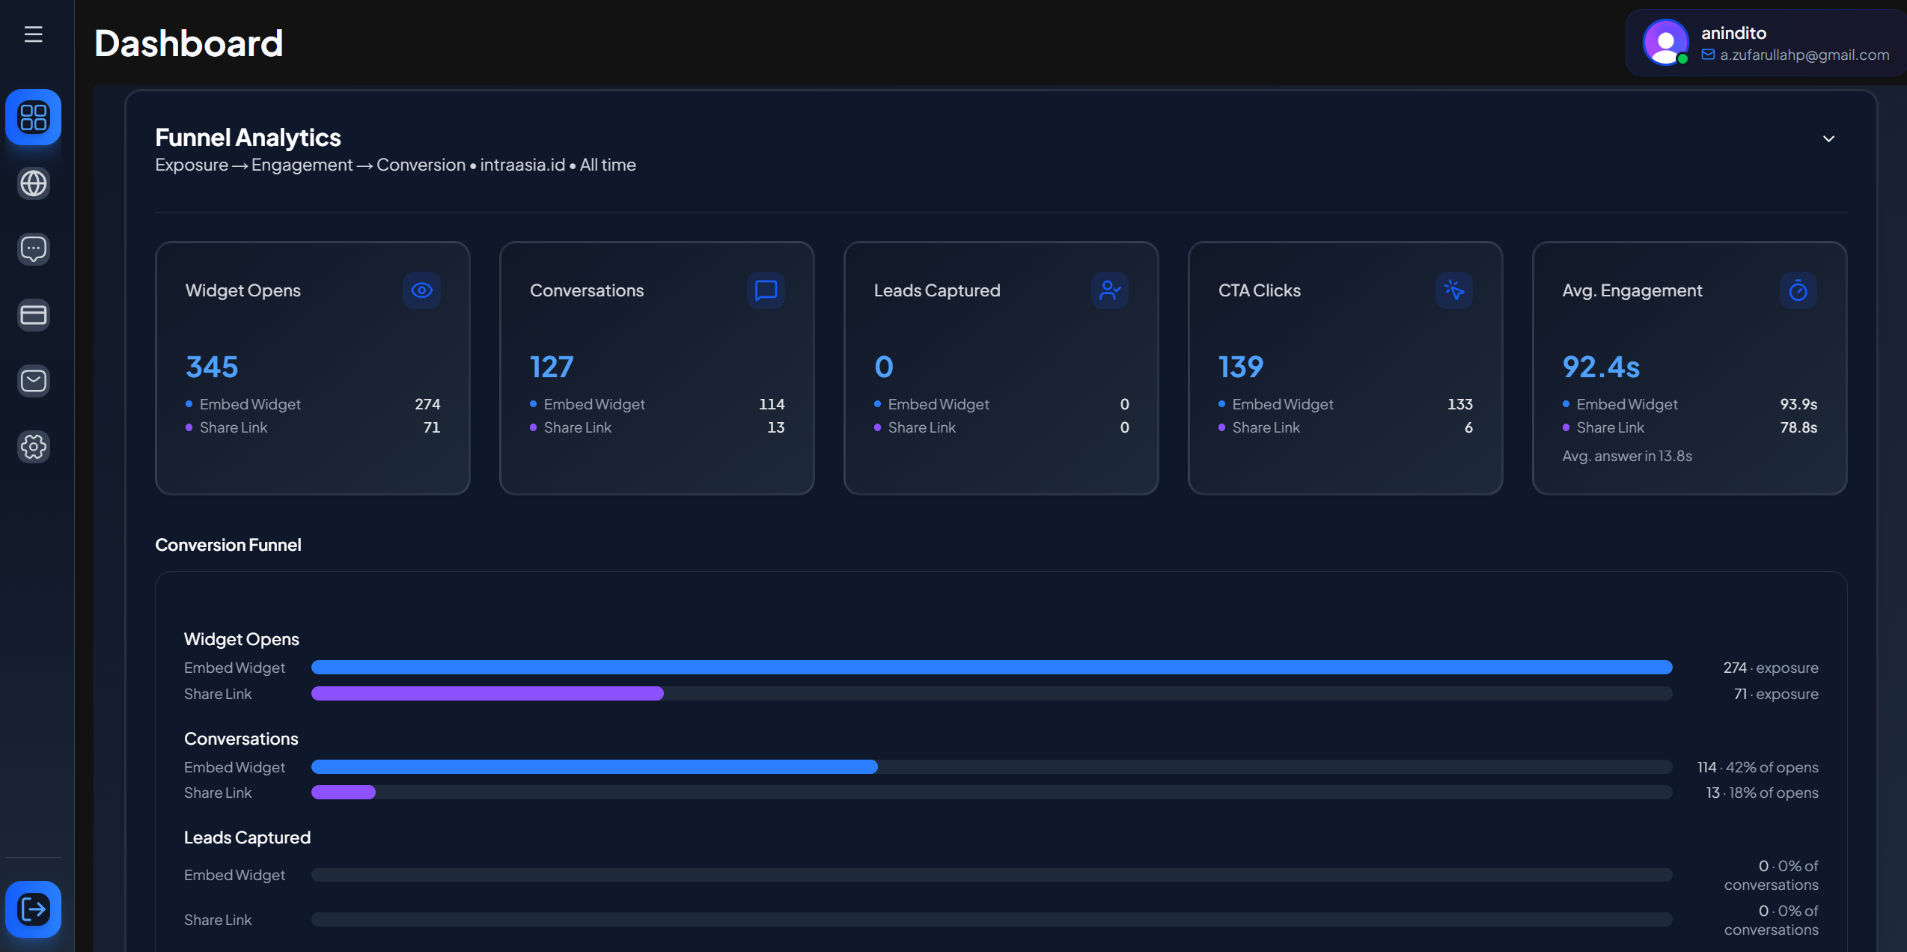Click the 92.4s average engagement value
This screenshot has height=952, width=1907.
coord(1601,367)
